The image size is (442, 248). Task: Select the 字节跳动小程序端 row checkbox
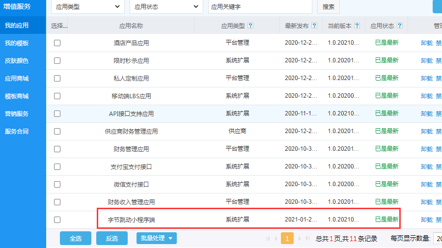click(x=57, y=220)
